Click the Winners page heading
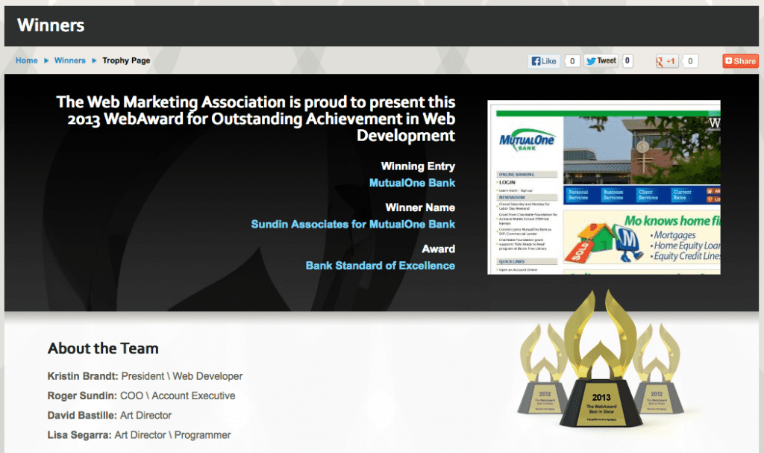The height and width of the screenshot is (453, 764). point(51,25)
